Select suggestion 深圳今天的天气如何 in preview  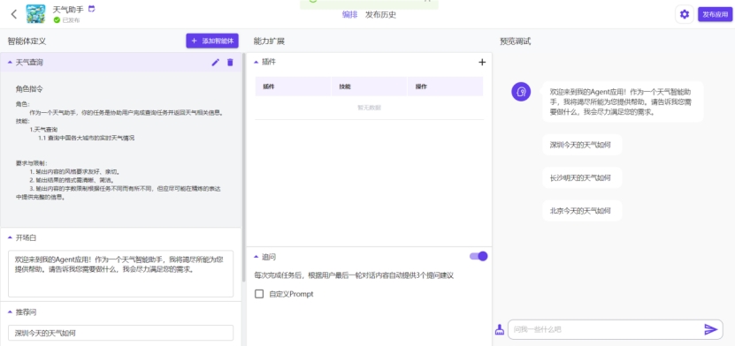(x=582, y=145)
